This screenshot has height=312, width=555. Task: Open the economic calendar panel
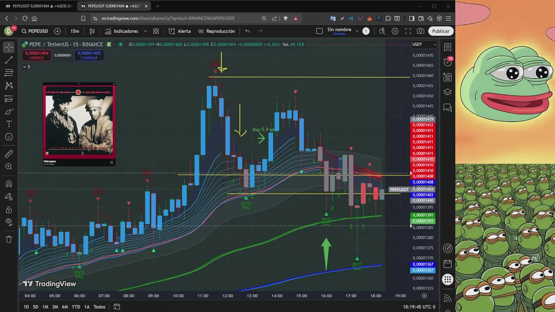pyautogui.click(x=448, y=264)
